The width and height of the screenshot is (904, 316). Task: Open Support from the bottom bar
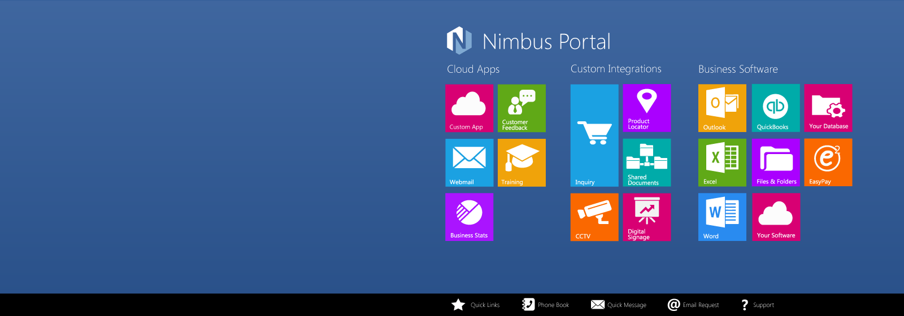(x=758, y=305)
